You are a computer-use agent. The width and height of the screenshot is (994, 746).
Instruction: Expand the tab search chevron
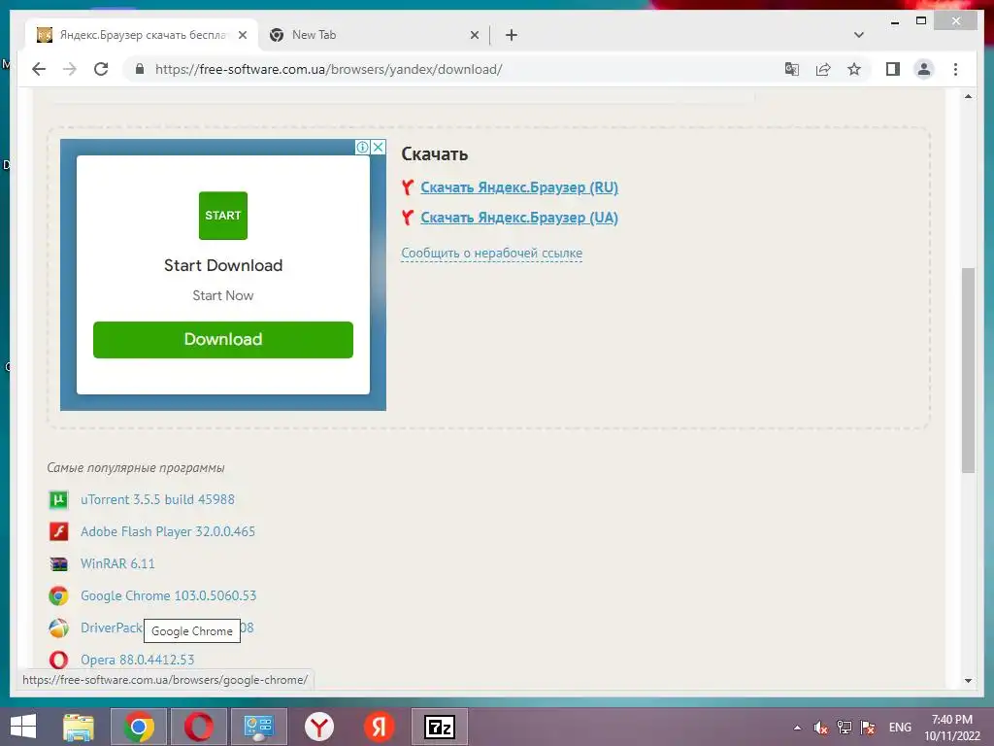click(859, 35)
